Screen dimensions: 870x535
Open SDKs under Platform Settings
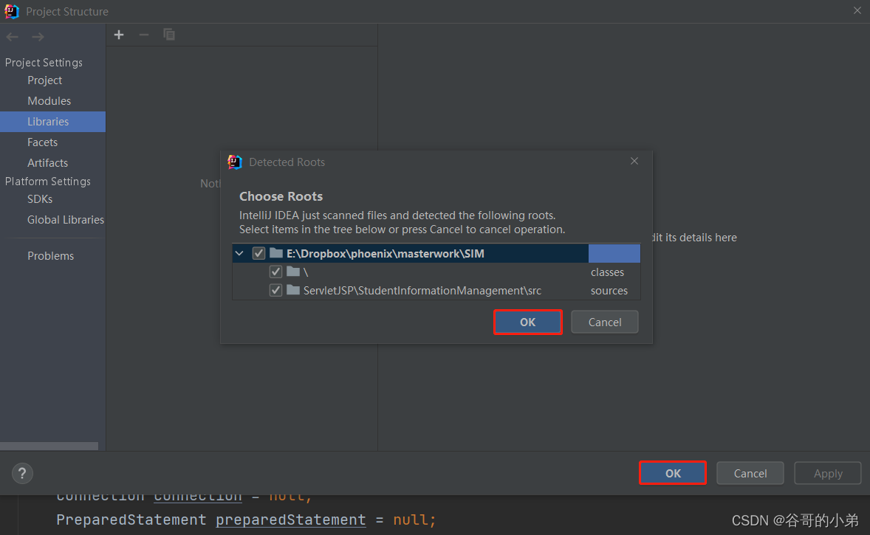tap(39, 199)
